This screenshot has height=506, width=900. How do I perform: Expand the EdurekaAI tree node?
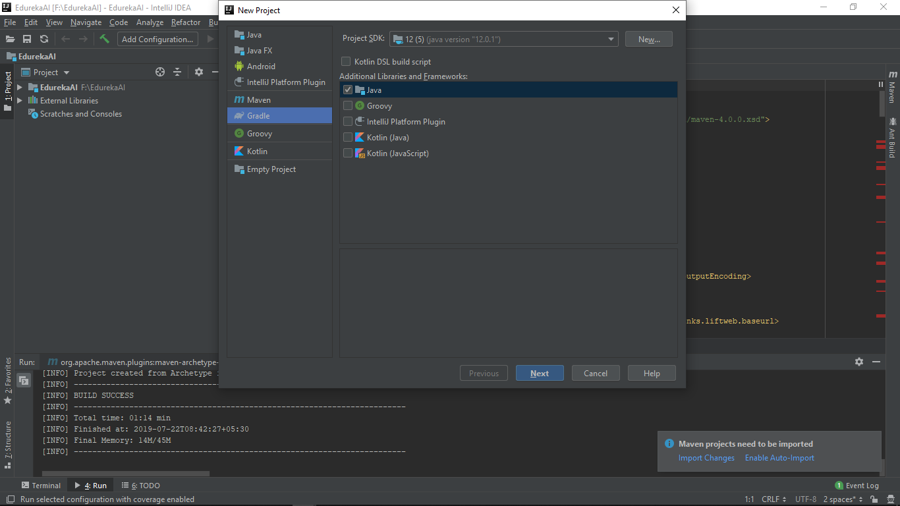coord(20,88)
